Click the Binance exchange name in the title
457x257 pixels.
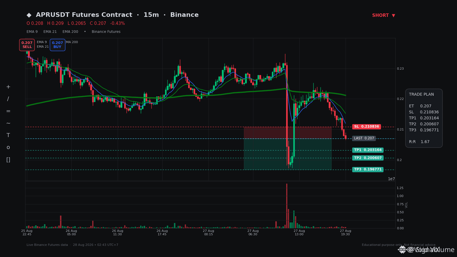pyautogui.click(x=184, y=15)
